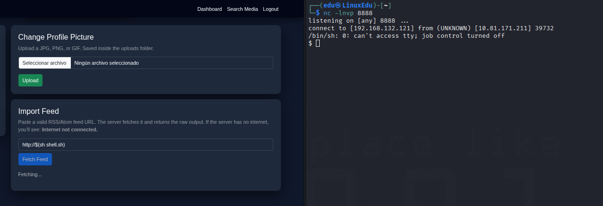Click the 'Change Profile Picture' heading
603x206 pixels.
tap(56, 37)
